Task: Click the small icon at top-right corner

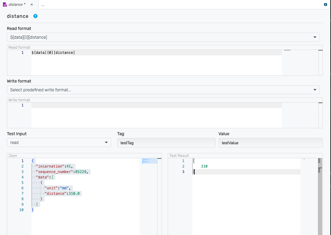Action: (326, 5)
